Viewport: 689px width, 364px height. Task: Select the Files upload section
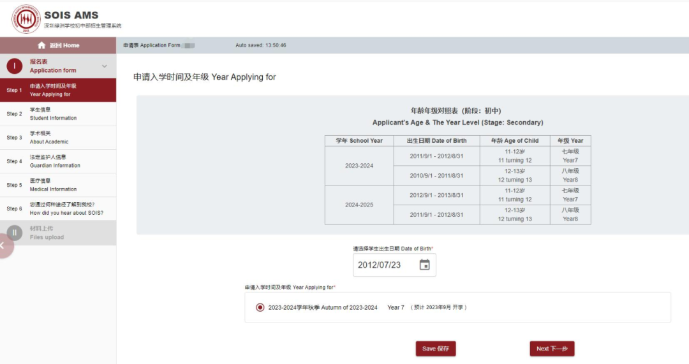(x=57, y=233)
